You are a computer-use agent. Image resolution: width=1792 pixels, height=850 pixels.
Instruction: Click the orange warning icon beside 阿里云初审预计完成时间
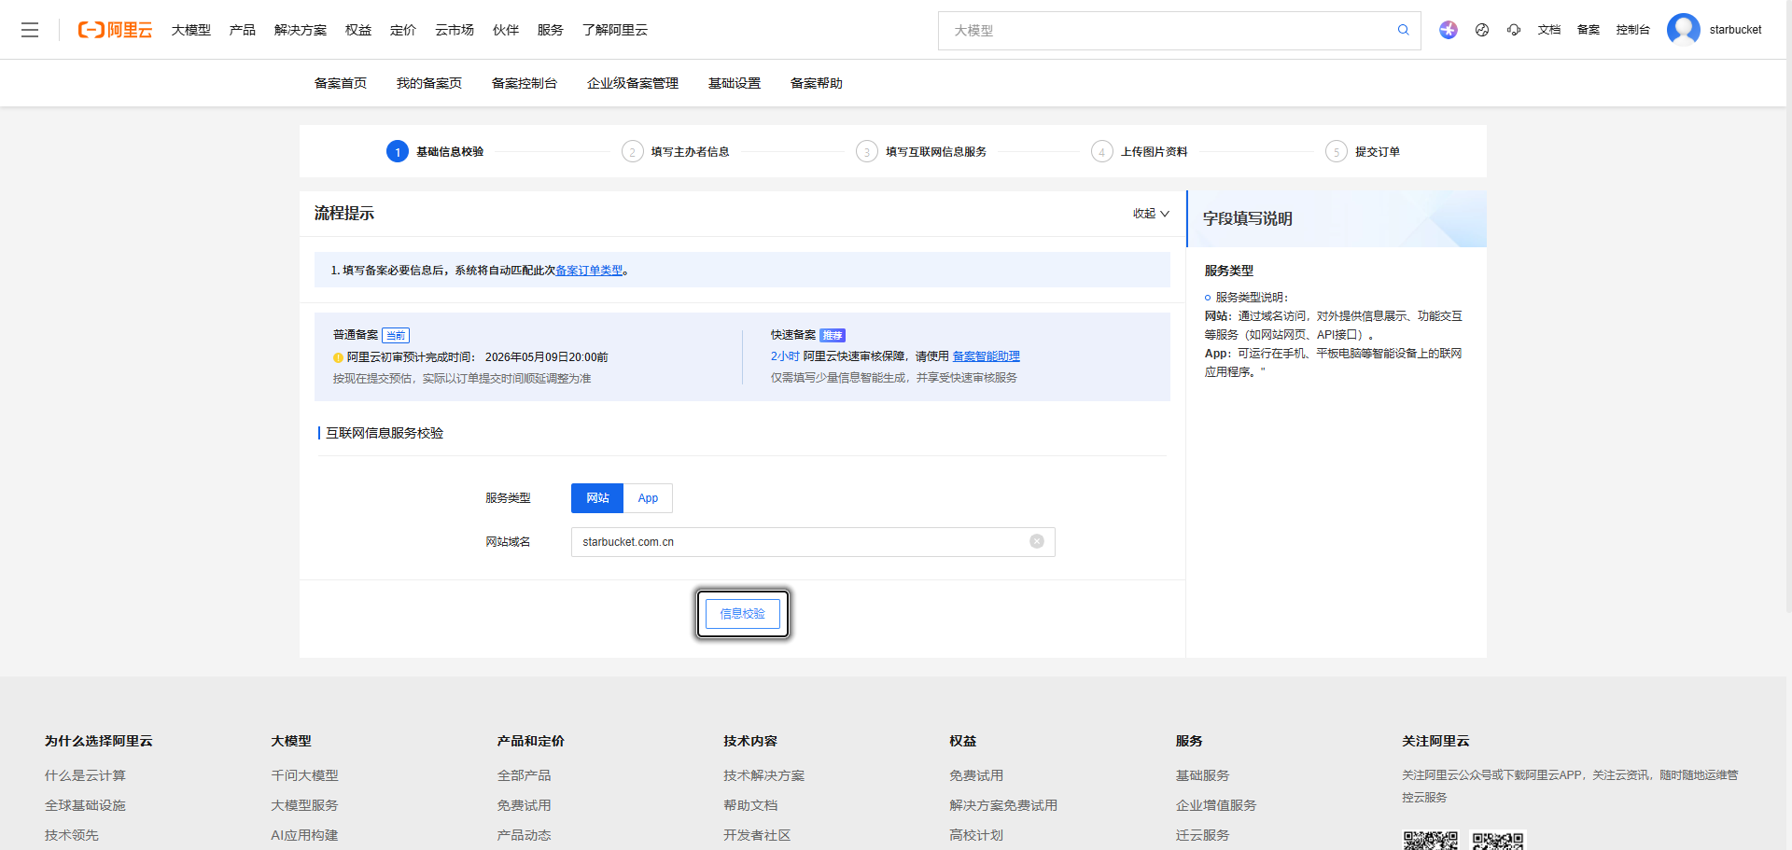[338, 357]
